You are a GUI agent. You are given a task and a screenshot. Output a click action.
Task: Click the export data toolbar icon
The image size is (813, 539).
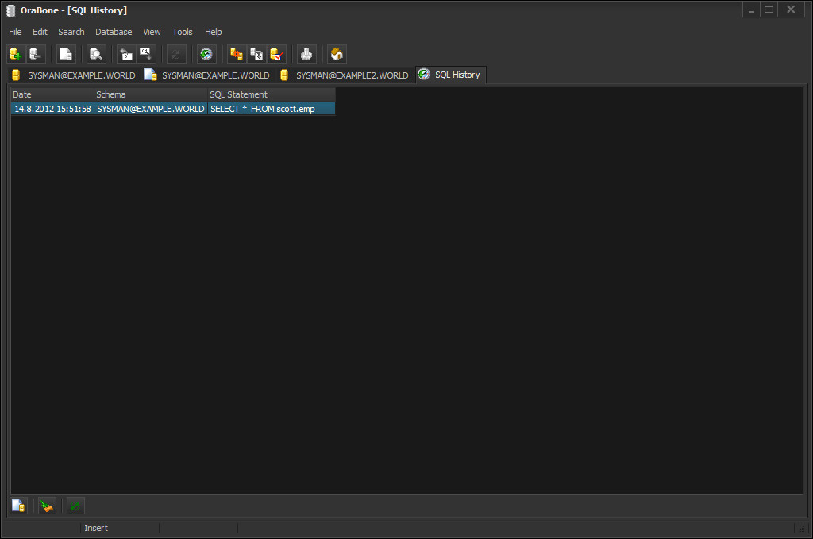point(256,54)
